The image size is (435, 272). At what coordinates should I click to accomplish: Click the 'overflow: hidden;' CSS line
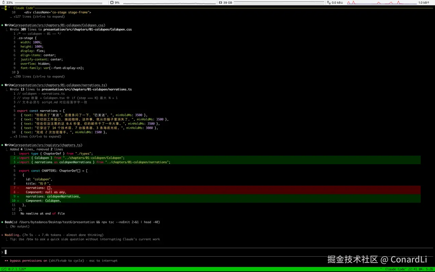tap(35, 64)
